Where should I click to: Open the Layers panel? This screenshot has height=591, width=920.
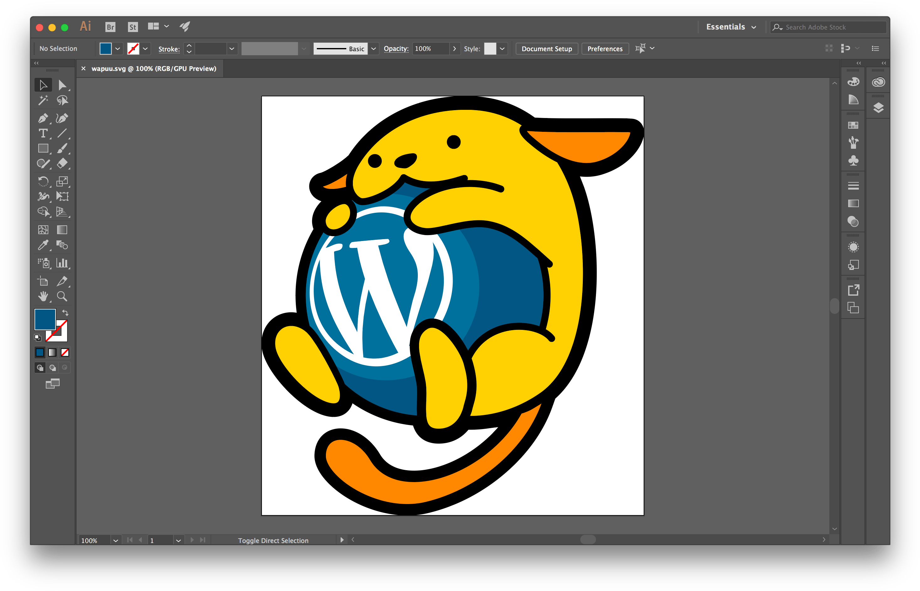tap(878, 106)
